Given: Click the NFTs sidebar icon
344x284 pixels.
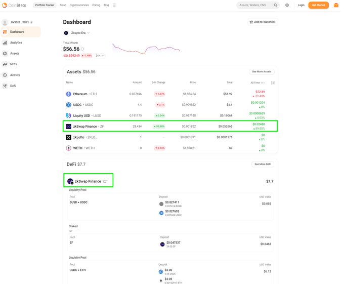Looking at the screenshot, I should point(5,64).
